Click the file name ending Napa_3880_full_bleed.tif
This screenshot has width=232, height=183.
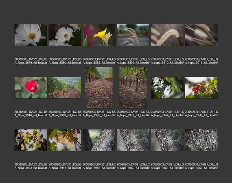click(65, 61)
